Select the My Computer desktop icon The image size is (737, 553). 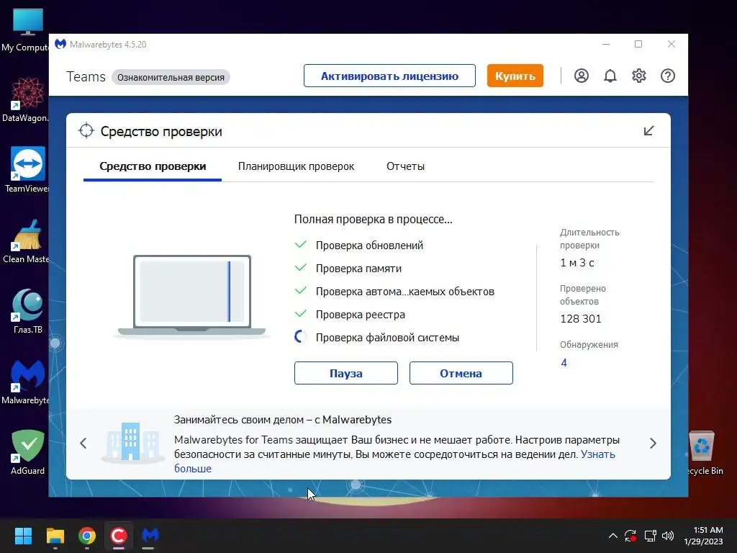coord(26,30)
